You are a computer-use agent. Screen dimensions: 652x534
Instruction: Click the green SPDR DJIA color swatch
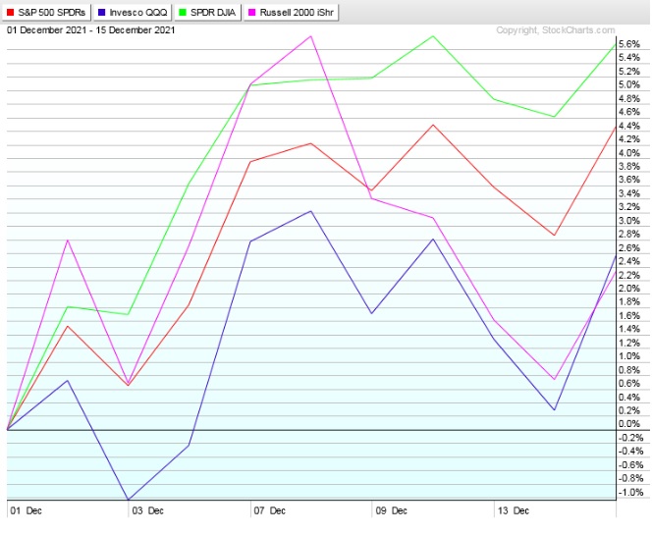tap(183, 13)
